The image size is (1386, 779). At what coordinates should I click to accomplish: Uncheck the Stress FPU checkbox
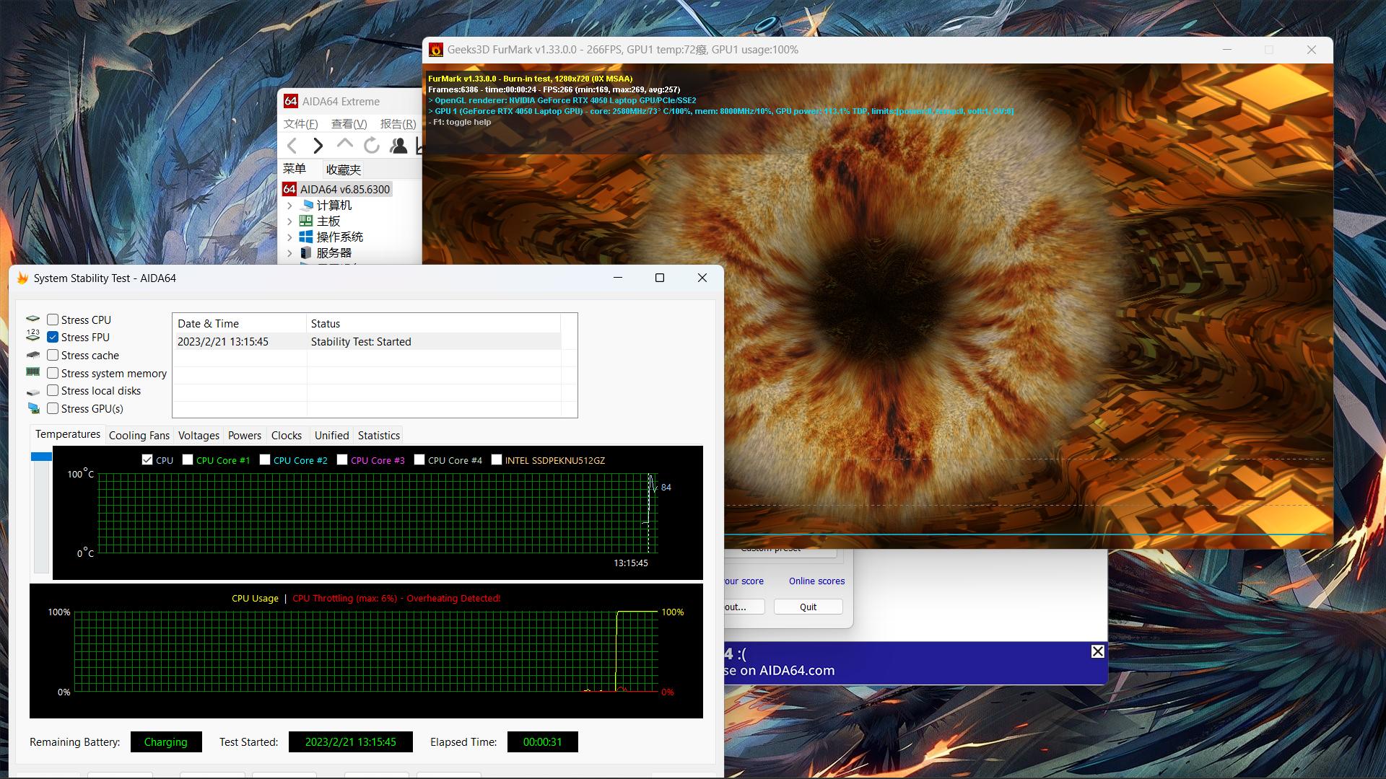[x=53, y=337]
